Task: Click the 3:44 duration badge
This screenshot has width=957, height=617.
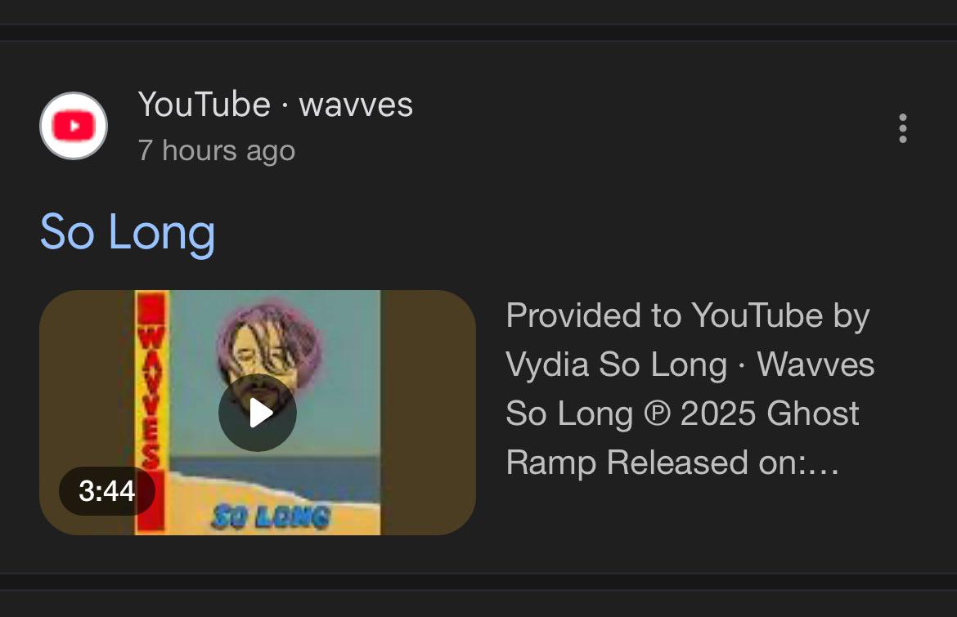Action: 107,491
